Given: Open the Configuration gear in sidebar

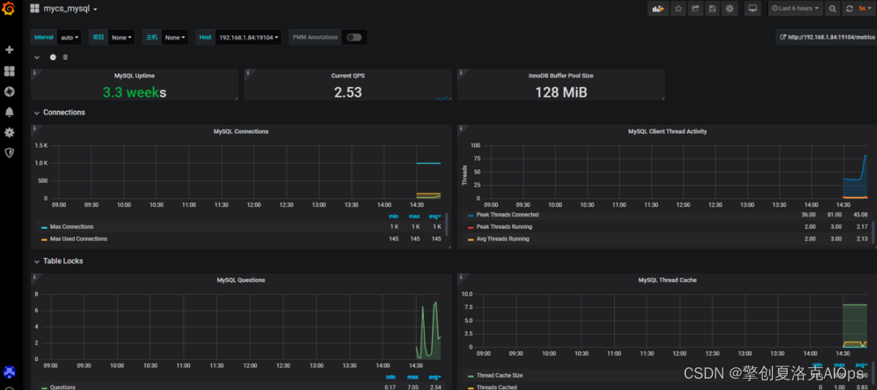Looking at the screenshot, I should [x=9, y=132].
